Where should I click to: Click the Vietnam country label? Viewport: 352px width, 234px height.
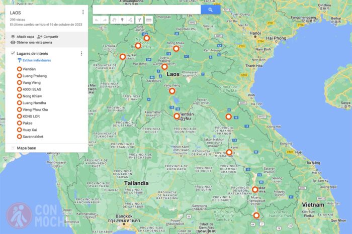tap(313, 205)
